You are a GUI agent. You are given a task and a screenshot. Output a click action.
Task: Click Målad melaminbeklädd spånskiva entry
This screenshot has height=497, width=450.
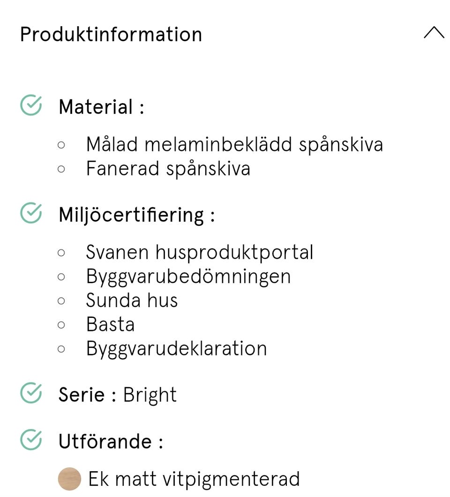pyautogui.click(x=234, y=144)
